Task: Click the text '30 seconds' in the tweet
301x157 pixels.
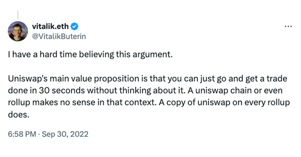Action: tap(62, 91)
